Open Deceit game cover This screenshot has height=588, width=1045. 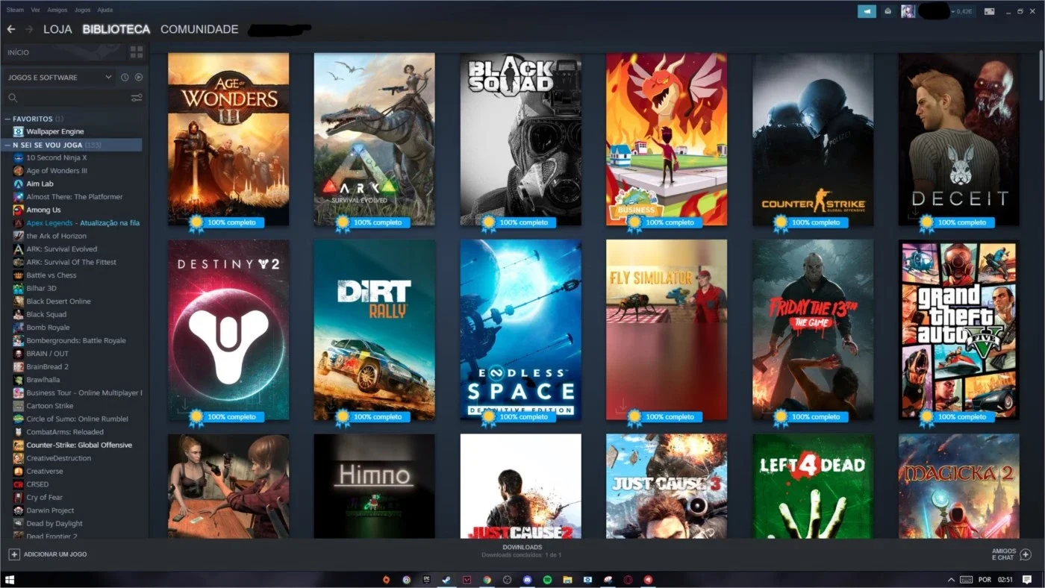click(x=959, y=139)
